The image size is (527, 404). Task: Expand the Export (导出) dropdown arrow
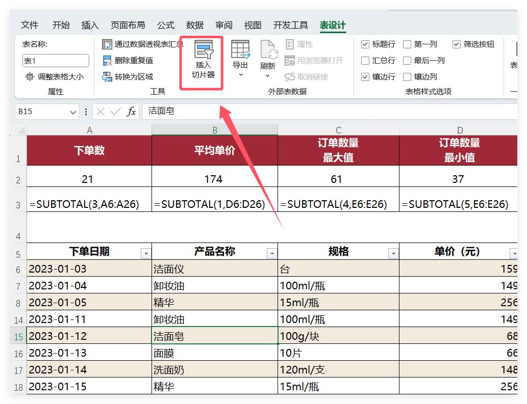[241, 74]
